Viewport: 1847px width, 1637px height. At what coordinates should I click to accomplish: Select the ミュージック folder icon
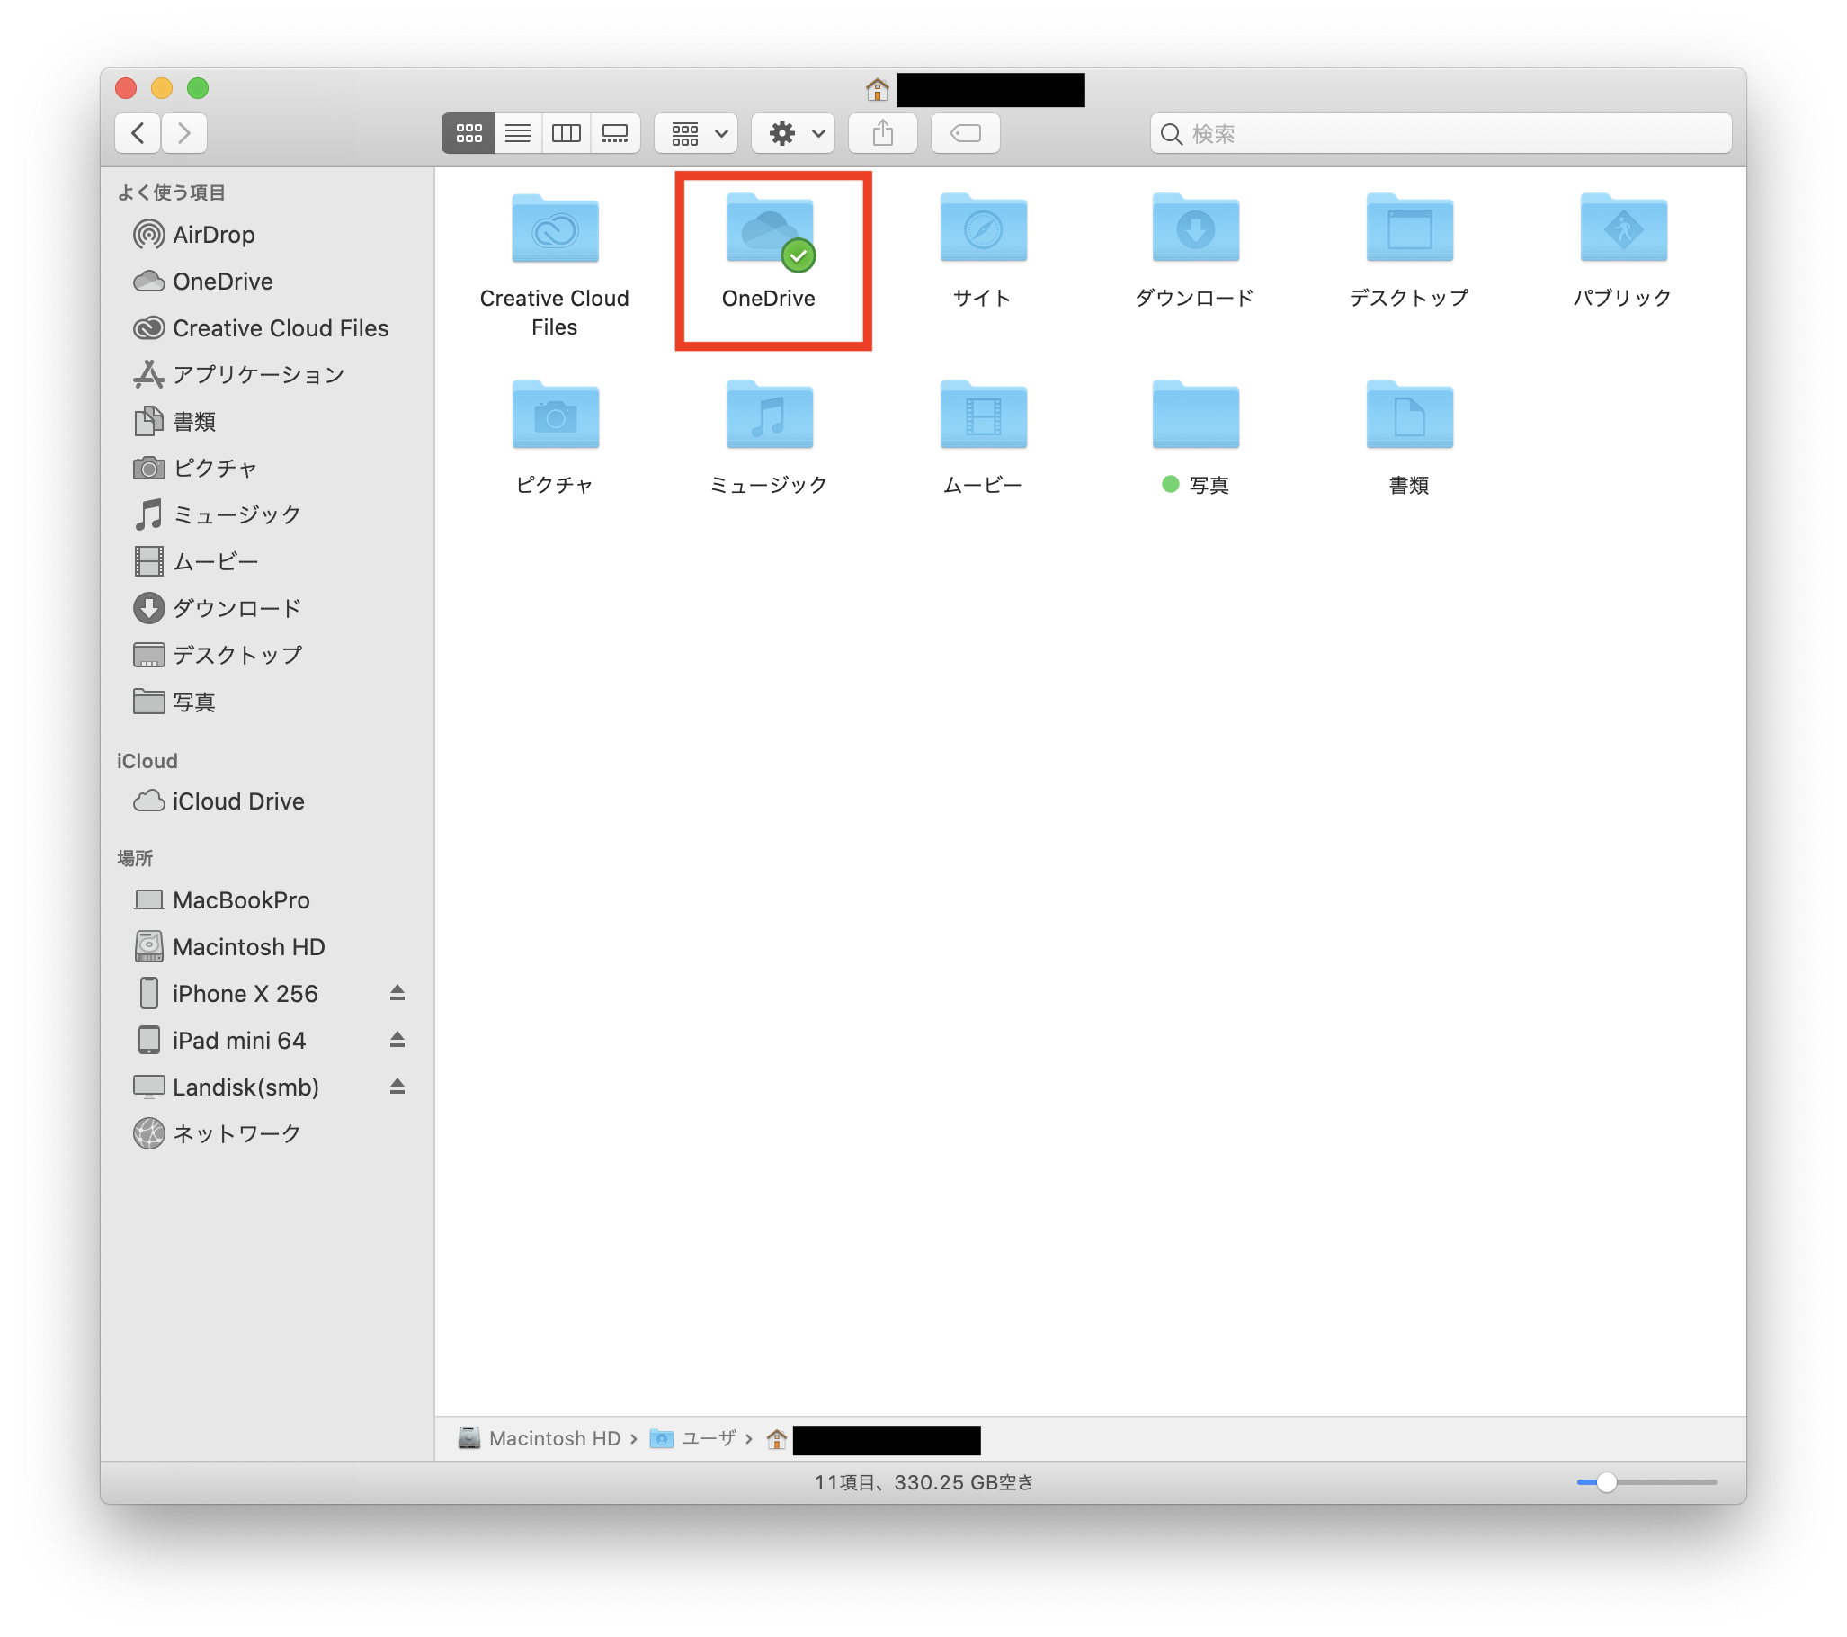point(769,417)
